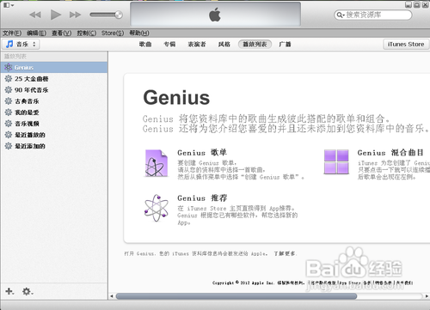This screenshot has width=430, height=310.
Task: Click the Genius 混合曲目 grid icon
Action: tap(336, 161)
